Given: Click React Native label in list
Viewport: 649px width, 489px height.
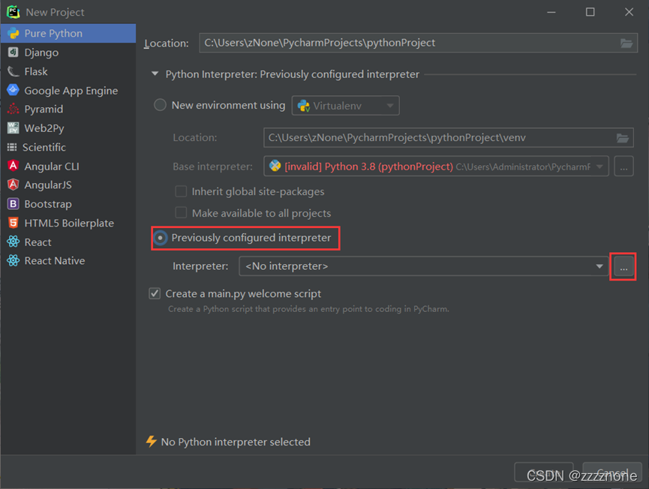Looking at the screenshot, I should click(x=55, y=261).
